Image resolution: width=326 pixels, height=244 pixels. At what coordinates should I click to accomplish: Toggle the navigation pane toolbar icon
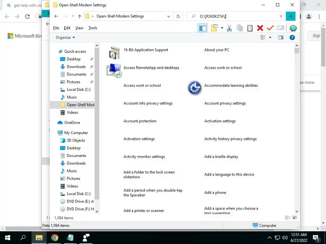pyautogui.click(x=203, y=28)
